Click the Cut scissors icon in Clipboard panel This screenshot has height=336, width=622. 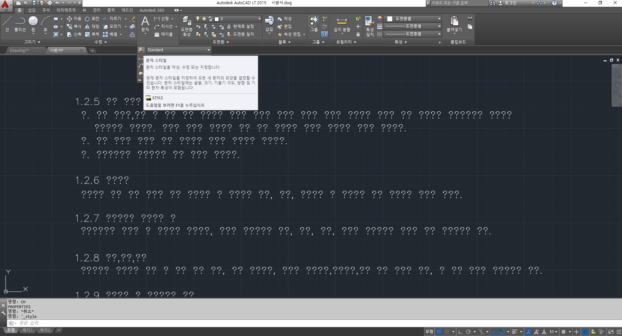click(x=470, y=19)
